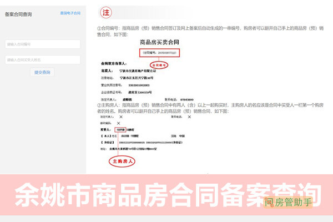
Task: Click the 商品房买卖合同 sample contract title
Action: pyautogui.click(x=159, y=42)
